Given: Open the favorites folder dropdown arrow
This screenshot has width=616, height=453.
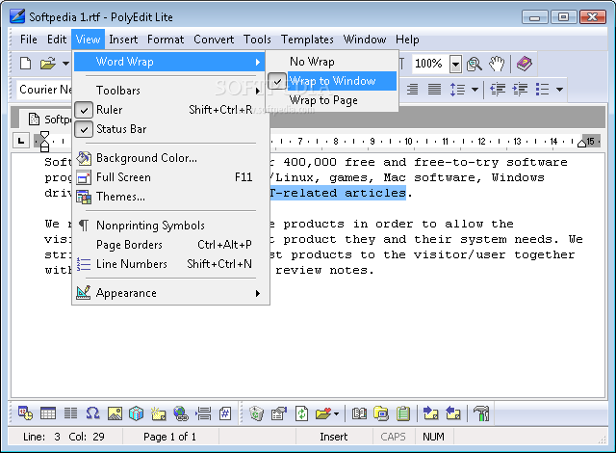Looking at the screenshot, I should coord(336,413).
